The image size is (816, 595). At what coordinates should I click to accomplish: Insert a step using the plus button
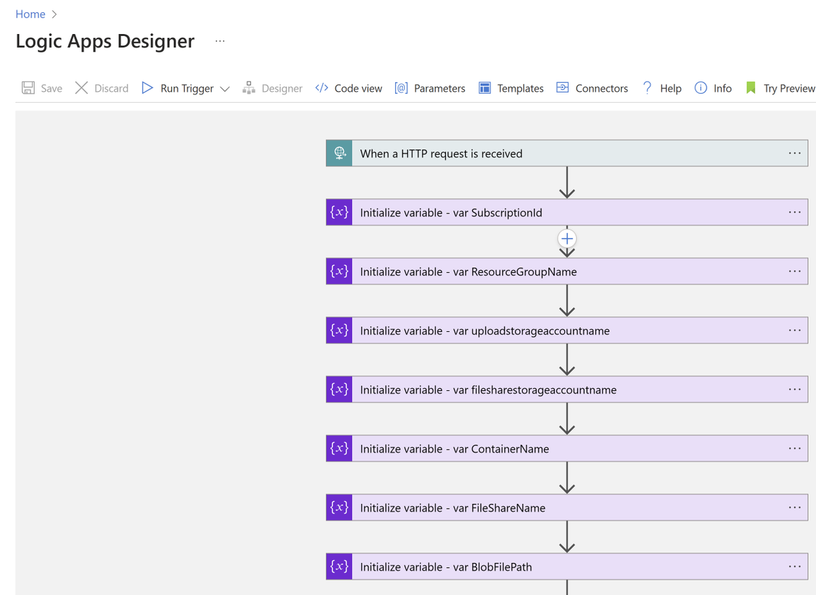567,239
